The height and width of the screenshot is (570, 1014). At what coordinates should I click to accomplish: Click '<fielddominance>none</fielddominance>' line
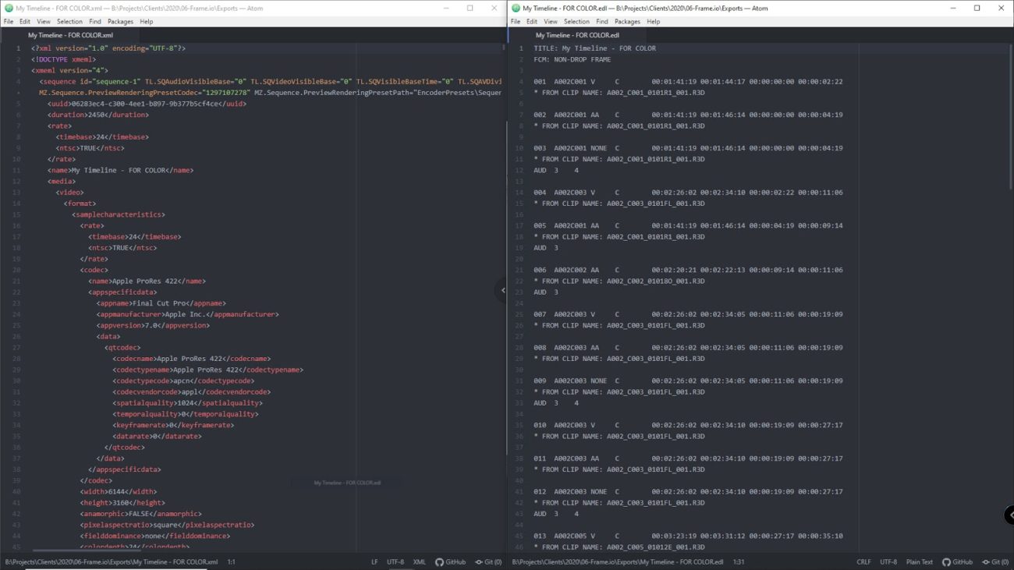(x=154, y=536)
